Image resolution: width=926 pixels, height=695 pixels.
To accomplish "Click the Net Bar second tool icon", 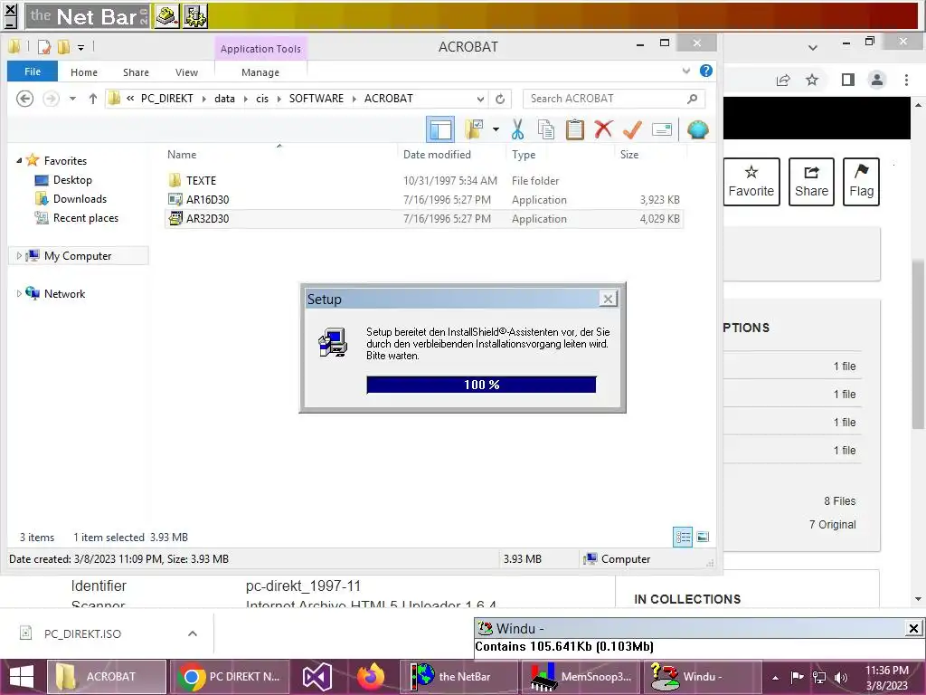I will 195,16.
